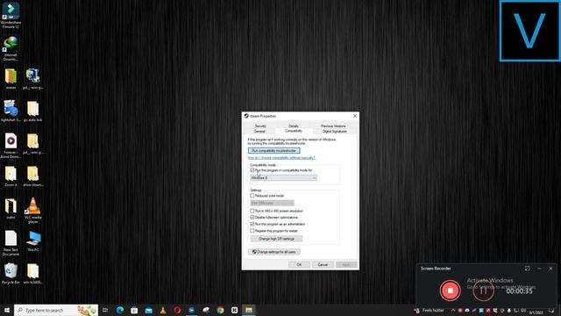Screen dimensions: 561x316
Task: Switch to the Previous Versions tab
Action: (x=333, y=126)
